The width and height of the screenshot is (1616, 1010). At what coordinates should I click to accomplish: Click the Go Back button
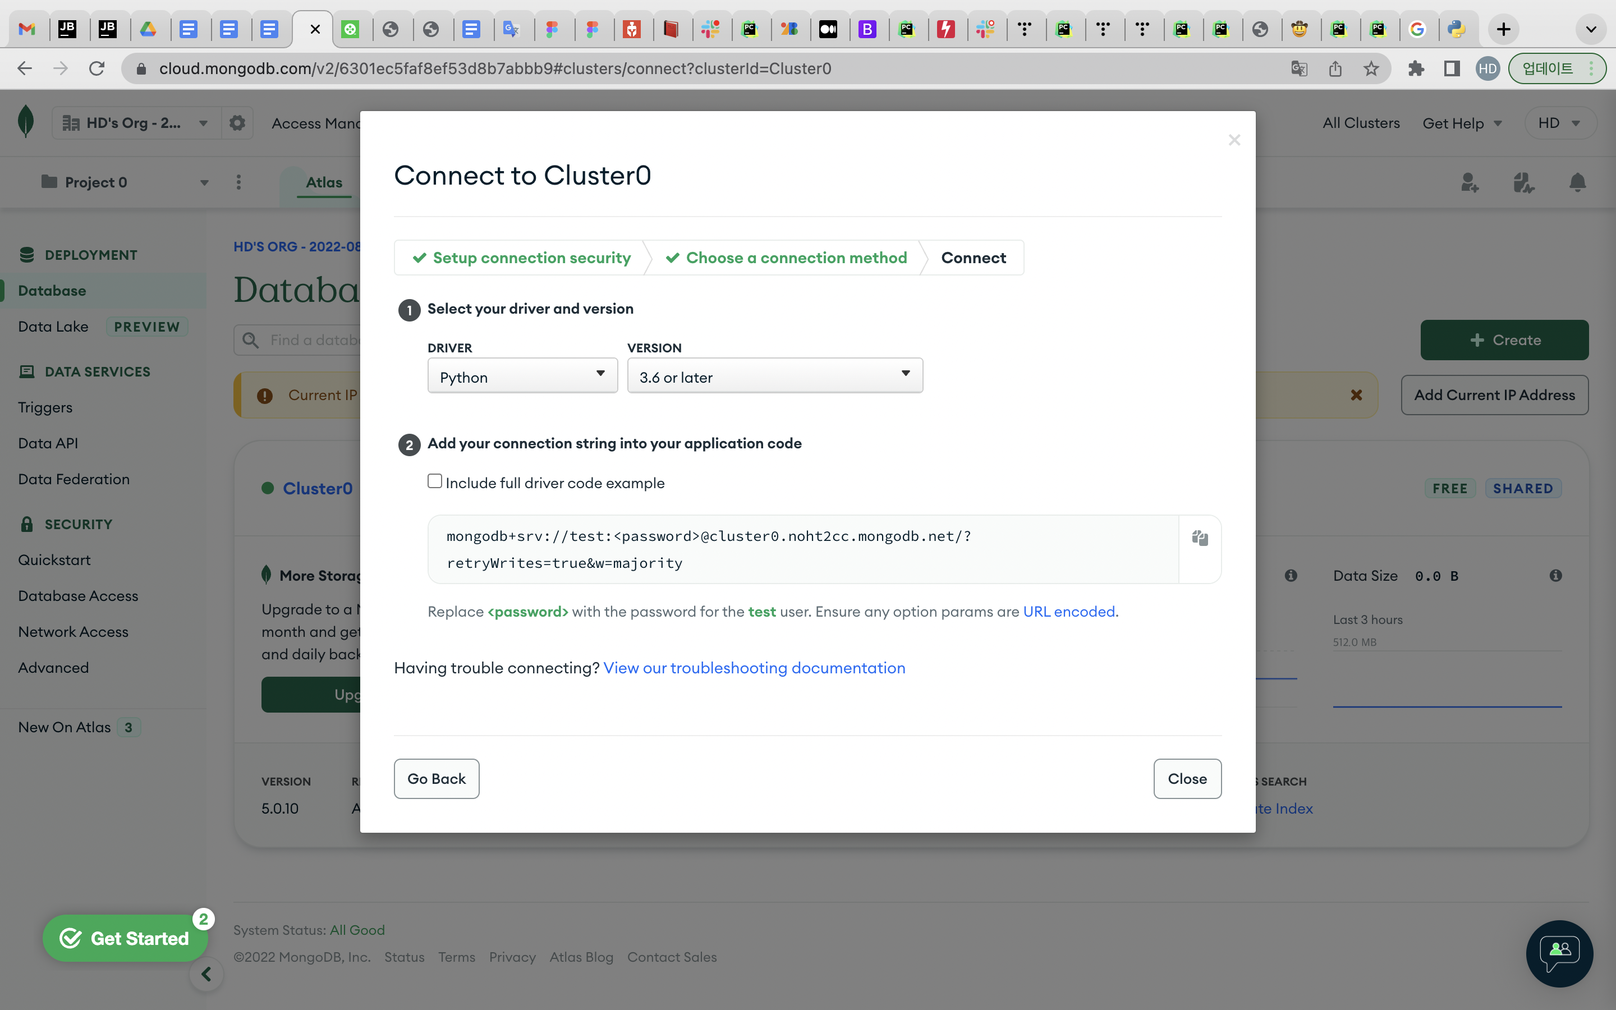pos(437,779)
